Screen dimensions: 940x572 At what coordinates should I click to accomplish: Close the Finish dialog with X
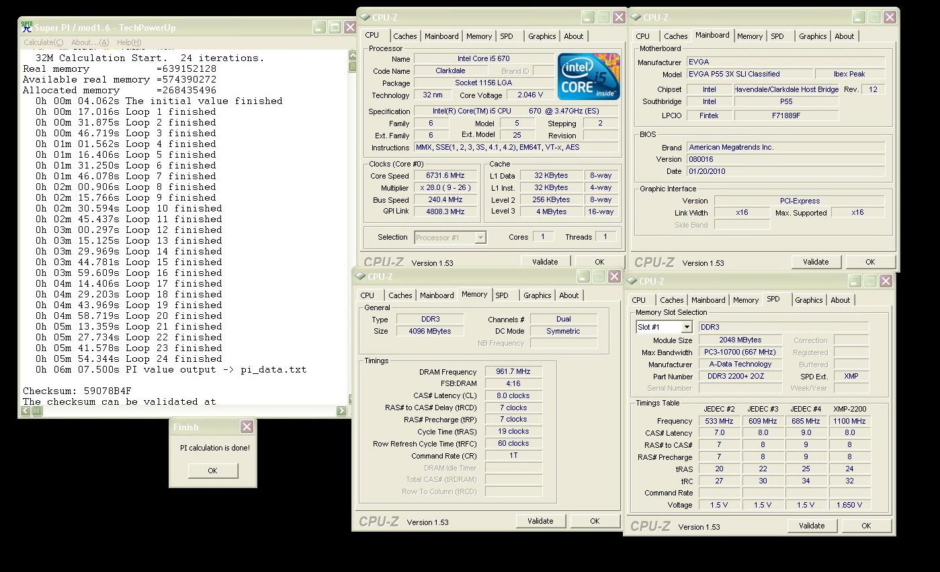click(x=247, y=427)
